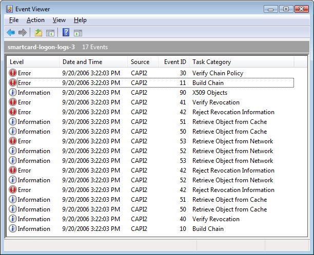Open the View menu
Viewport: 314px width, 255px height.
click(x=59, y=20)
